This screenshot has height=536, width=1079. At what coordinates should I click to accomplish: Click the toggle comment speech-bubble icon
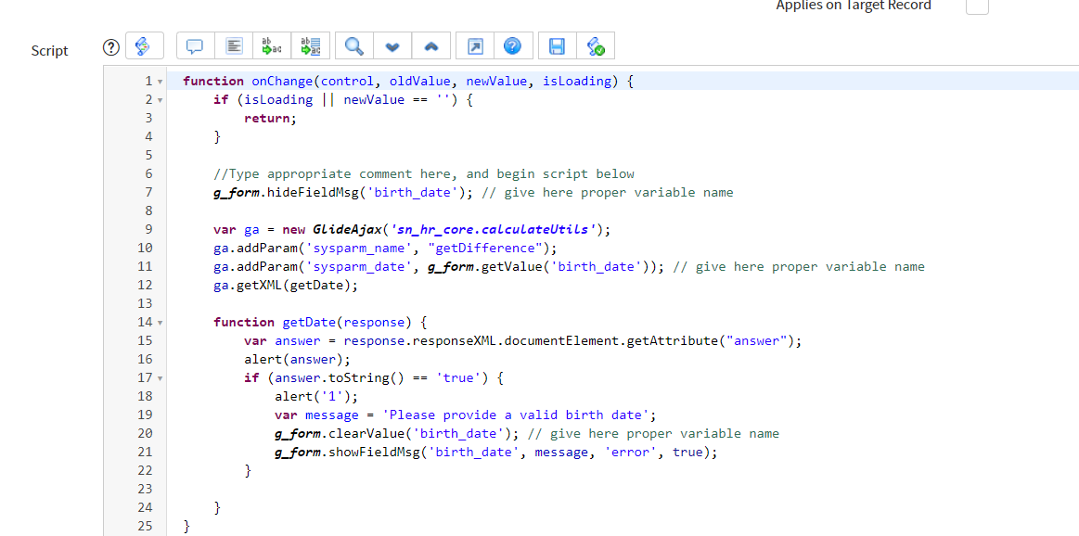(x=196, y=46)
